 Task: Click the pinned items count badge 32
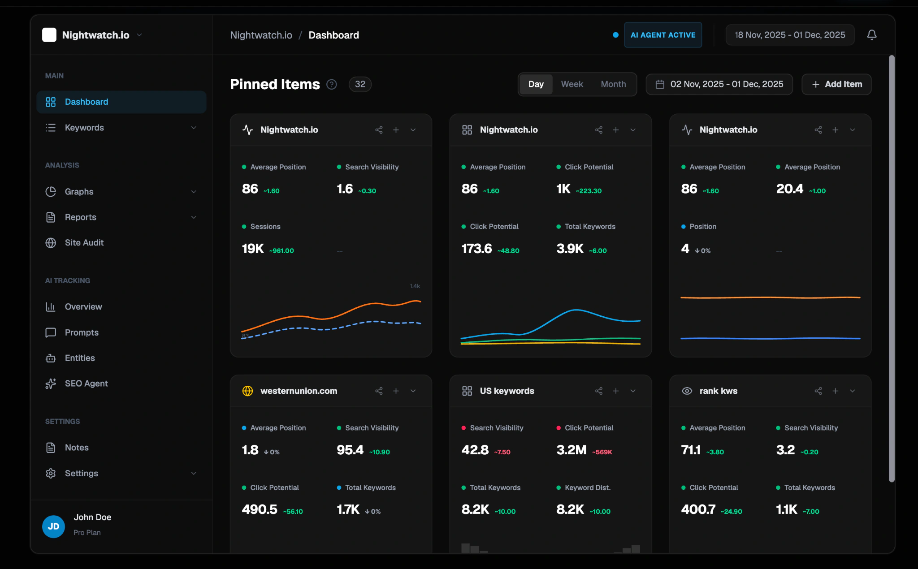(360, 84)
